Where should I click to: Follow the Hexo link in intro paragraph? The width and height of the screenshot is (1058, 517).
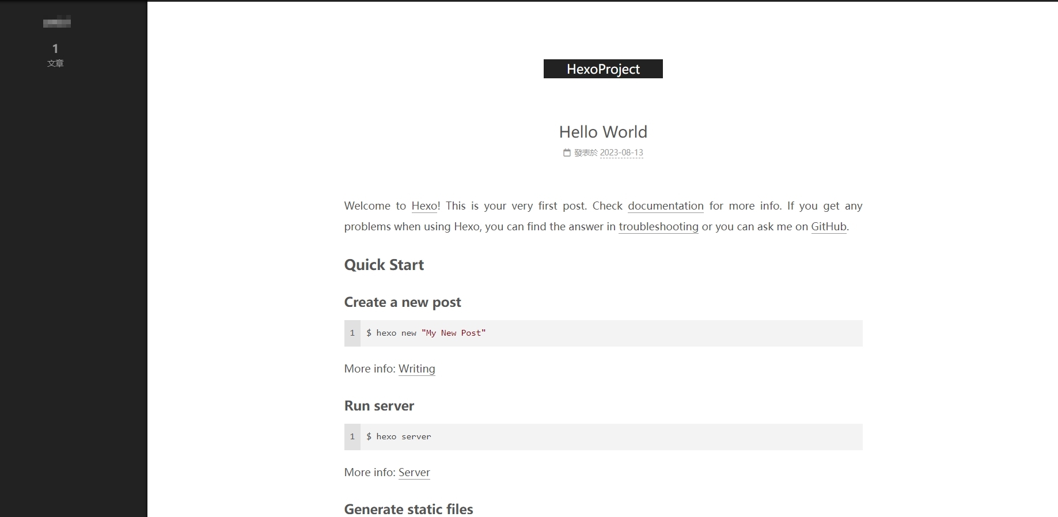[424, 206]
